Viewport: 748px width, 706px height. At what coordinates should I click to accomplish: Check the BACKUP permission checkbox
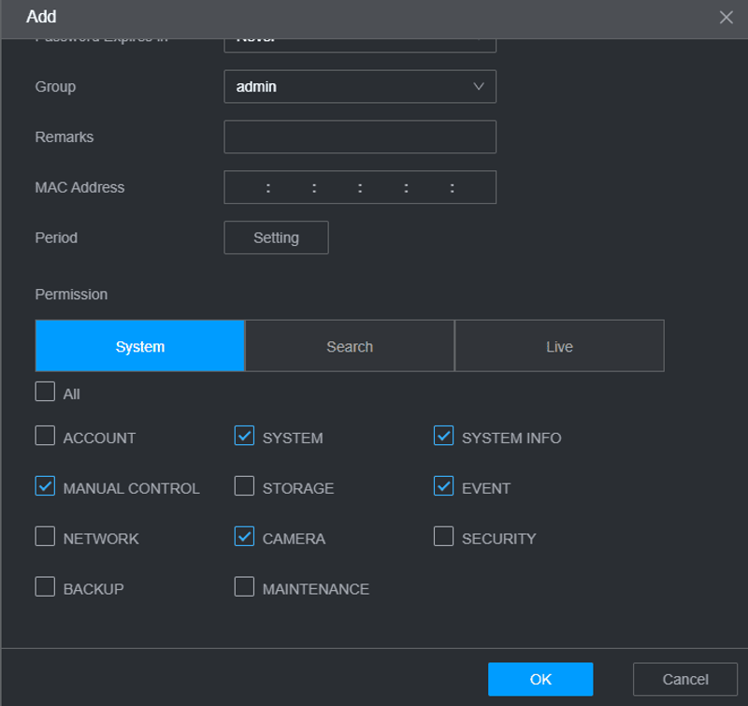(x=45, y=586)
